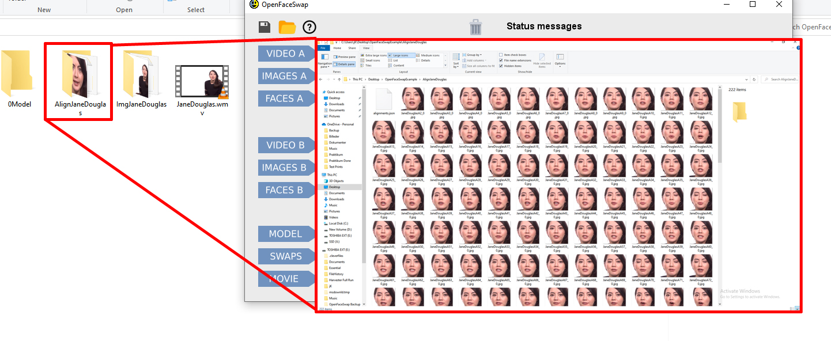Choose Medium icons layout

pos(429,55)
